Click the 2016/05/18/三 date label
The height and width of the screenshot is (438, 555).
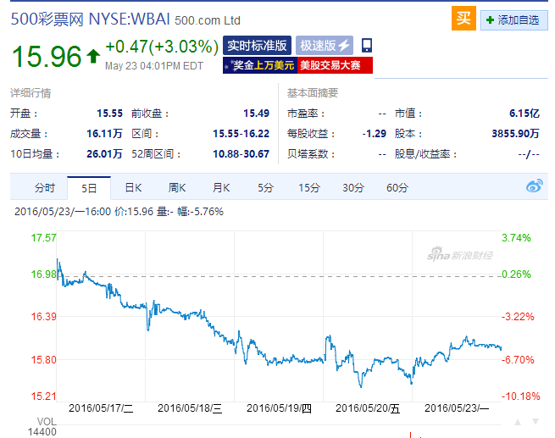[190, 408]
